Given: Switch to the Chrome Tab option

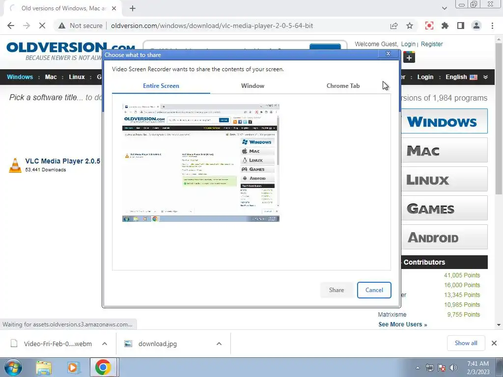Looking at the screenshot, I should 343,86.
